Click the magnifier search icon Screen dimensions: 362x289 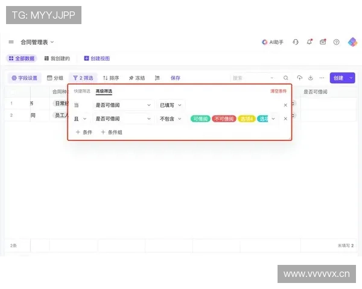(285, 78)
